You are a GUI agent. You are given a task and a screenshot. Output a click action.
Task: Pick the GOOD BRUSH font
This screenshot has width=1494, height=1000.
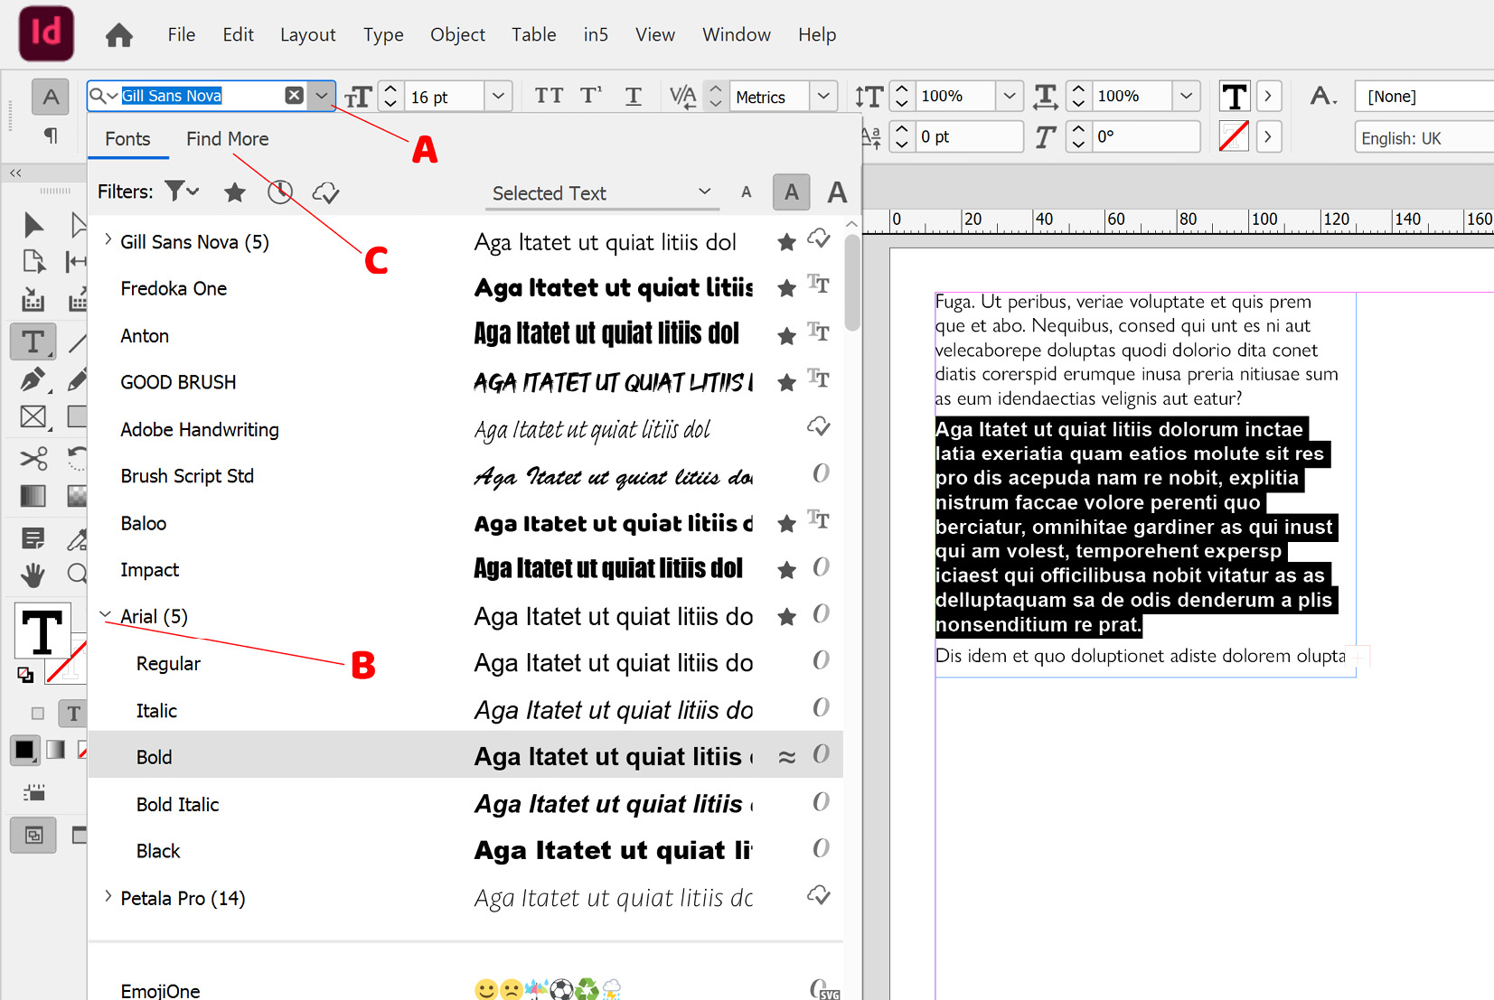click(465, 382)
